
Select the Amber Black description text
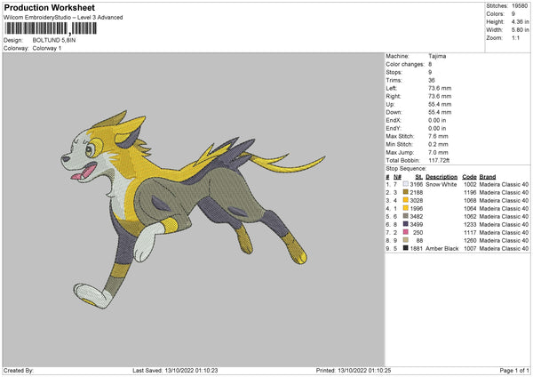click(x=442, y=249)
